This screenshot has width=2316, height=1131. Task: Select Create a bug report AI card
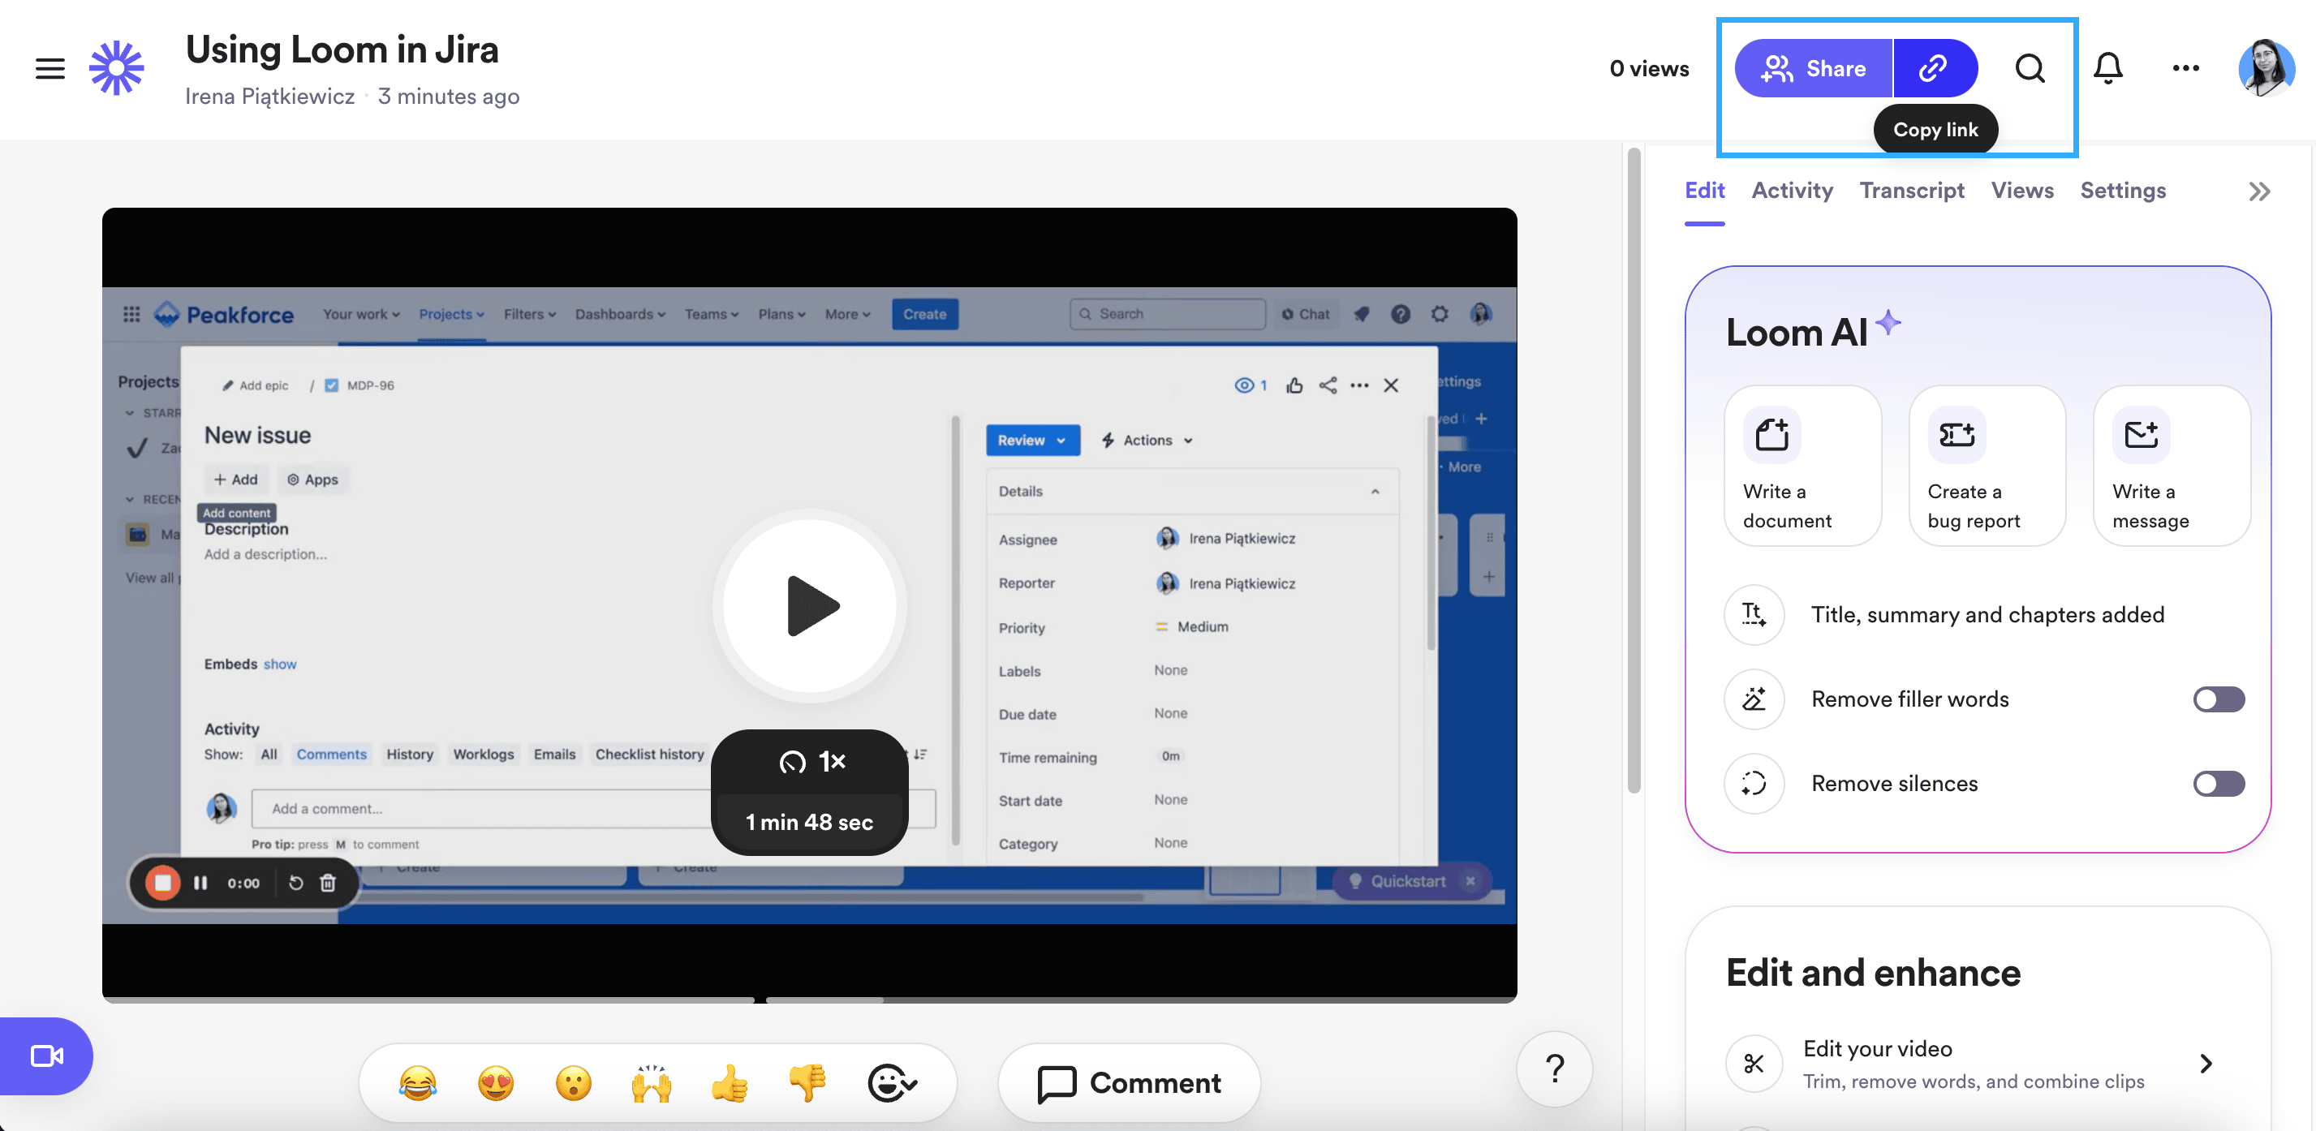[x=1988, y=466]
